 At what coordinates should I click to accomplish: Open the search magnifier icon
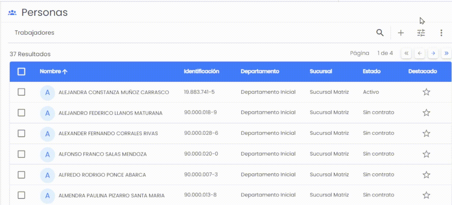pos(380,33)
